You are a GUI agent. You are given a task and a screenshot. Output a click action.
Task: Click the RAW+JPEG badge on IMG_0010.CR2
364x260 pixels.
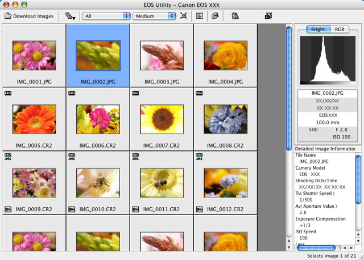(x=72, y=157)
